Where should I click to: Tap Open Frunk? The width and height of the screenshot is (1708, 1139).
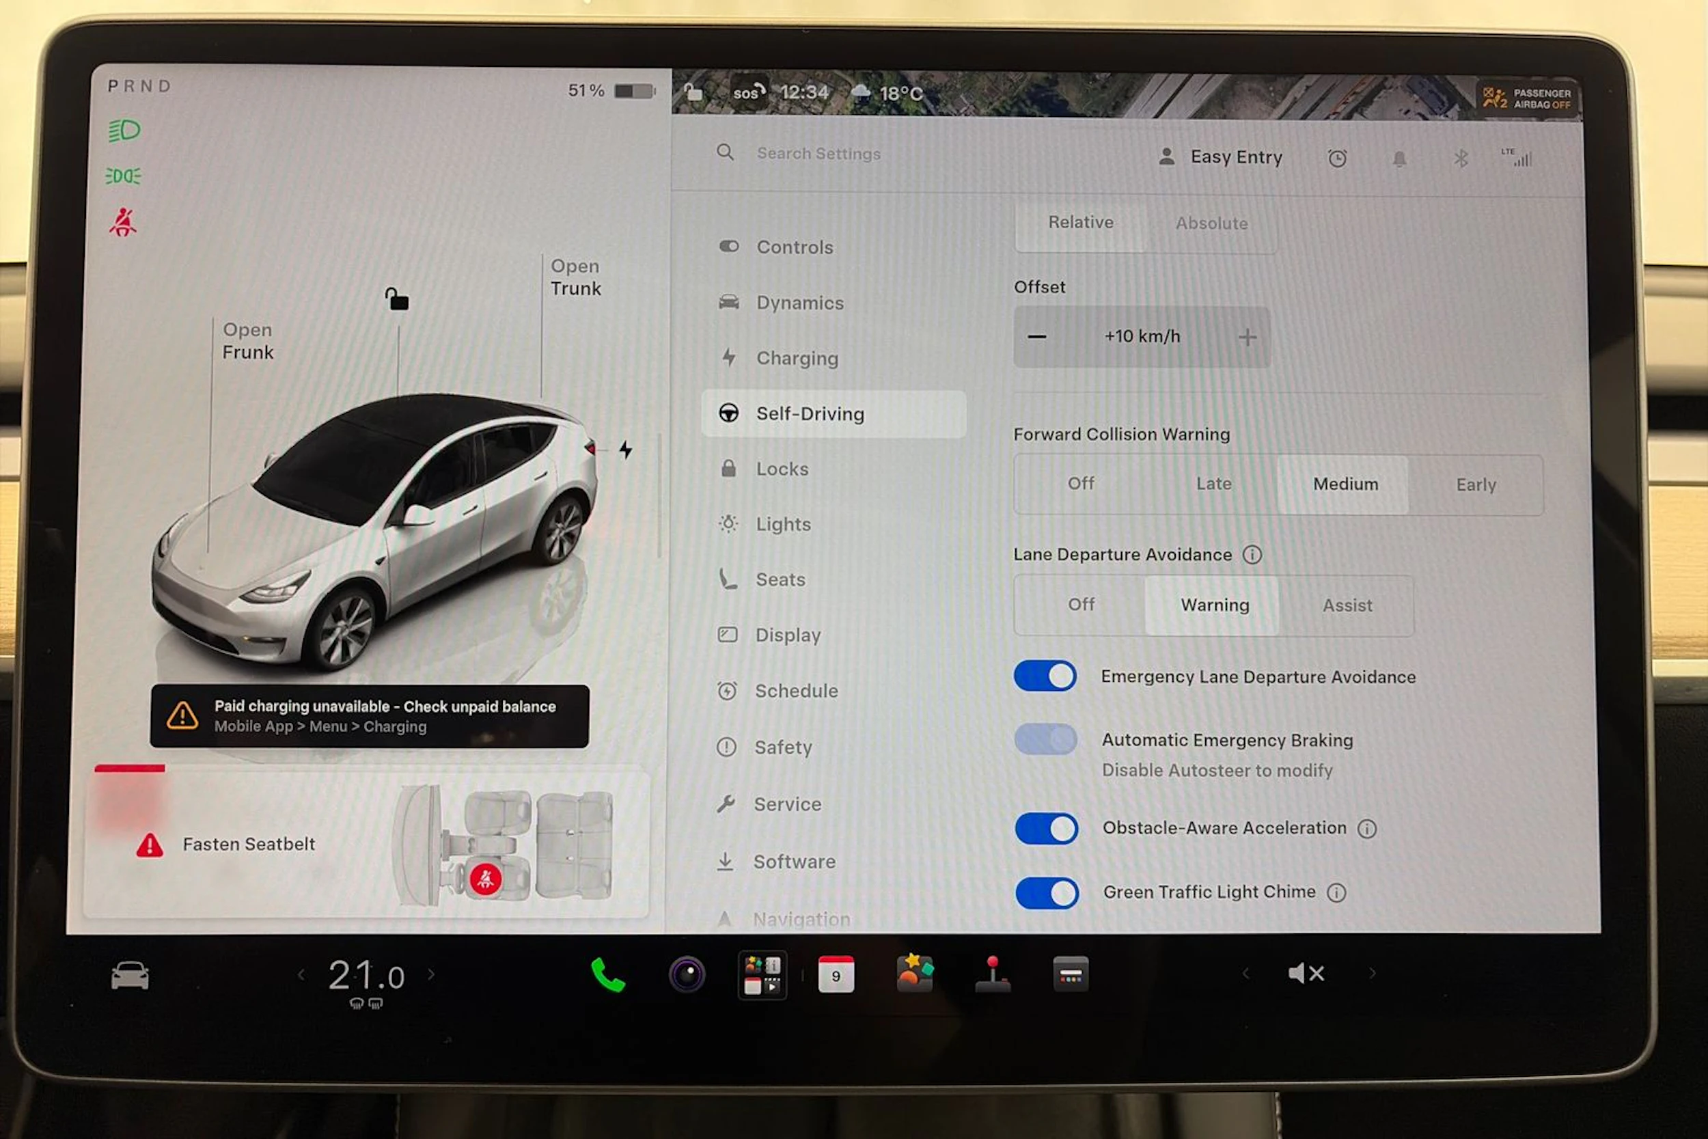(247, 341)
